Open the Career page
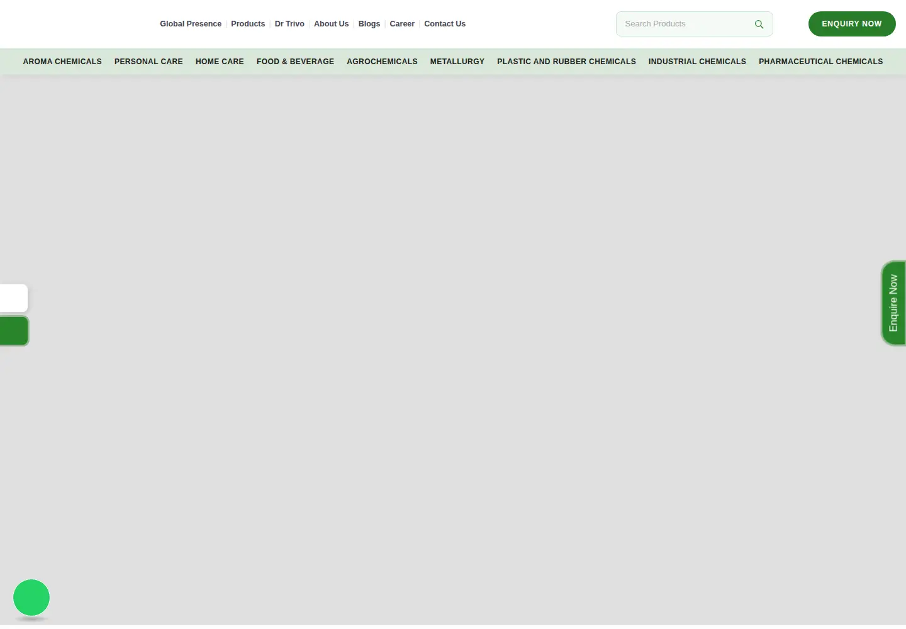Image resolution: width=906 pixels, height=629 pixels. point(402,24)
